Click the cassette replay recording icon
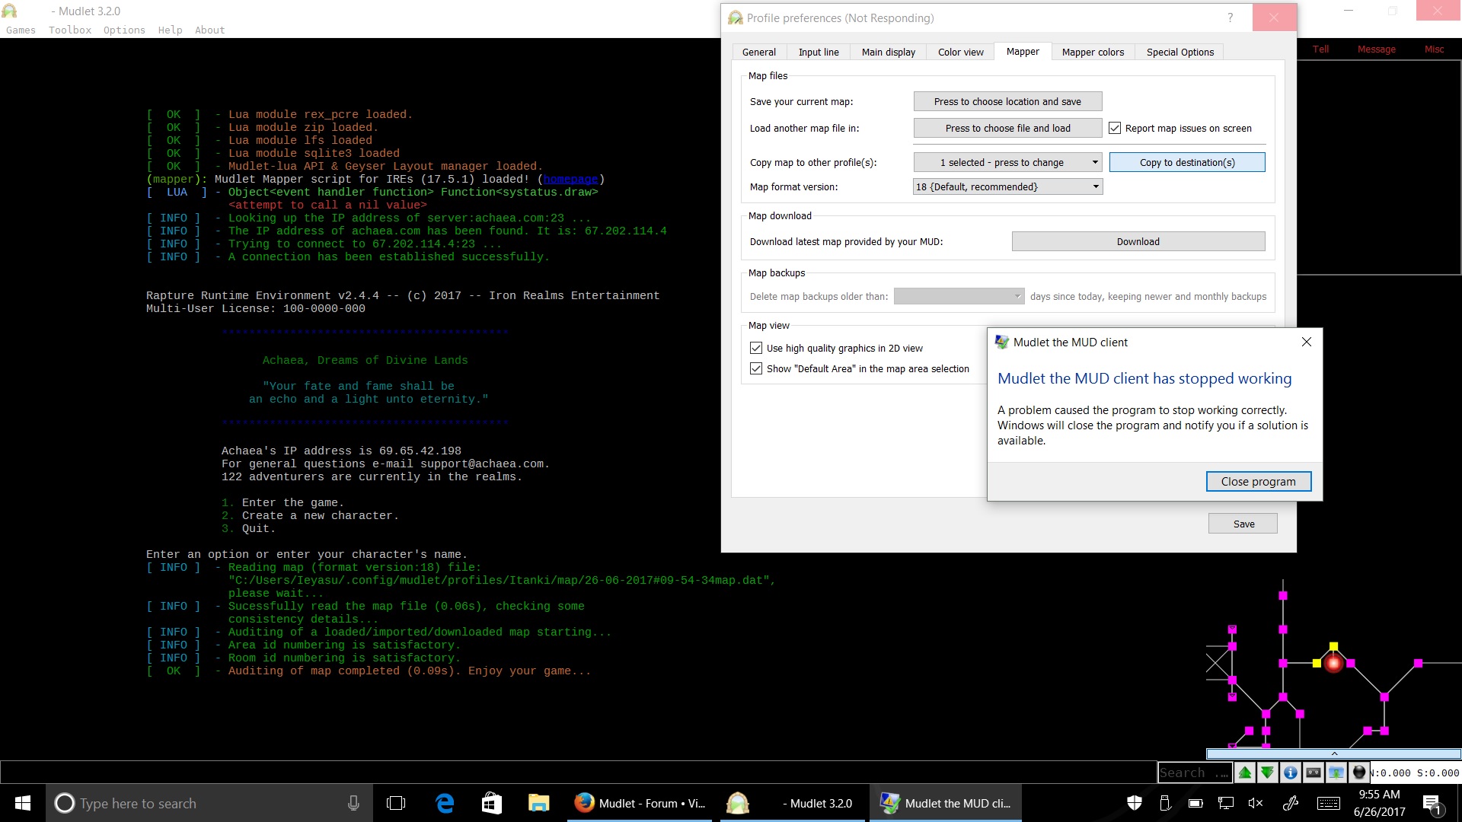Viewport: 1462px width, 822px height. (x=1314, y=773)
